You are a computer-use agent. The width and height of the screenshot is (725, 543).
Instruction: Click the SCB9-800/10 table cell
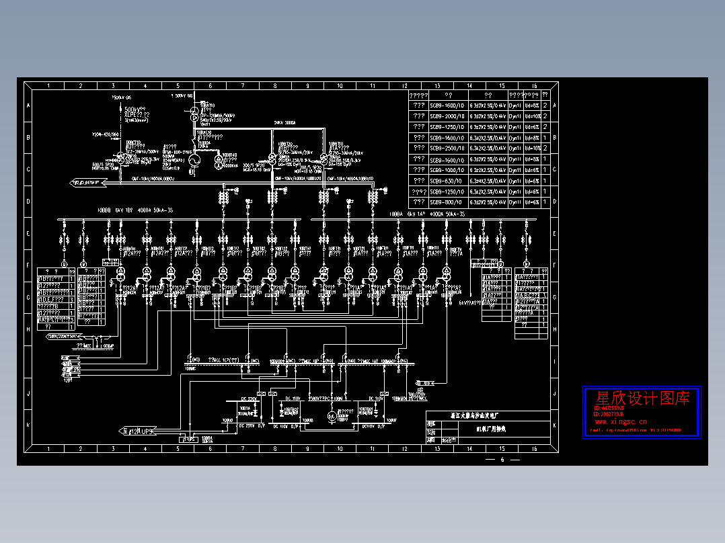(x=447, y=202)
